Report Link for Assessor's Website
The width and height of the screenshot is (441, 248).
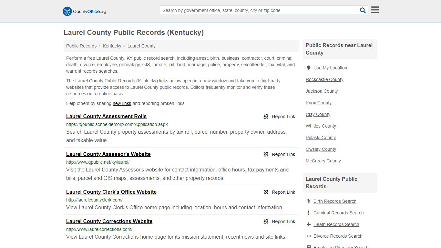pyautogui.click(x=283, y=154)
